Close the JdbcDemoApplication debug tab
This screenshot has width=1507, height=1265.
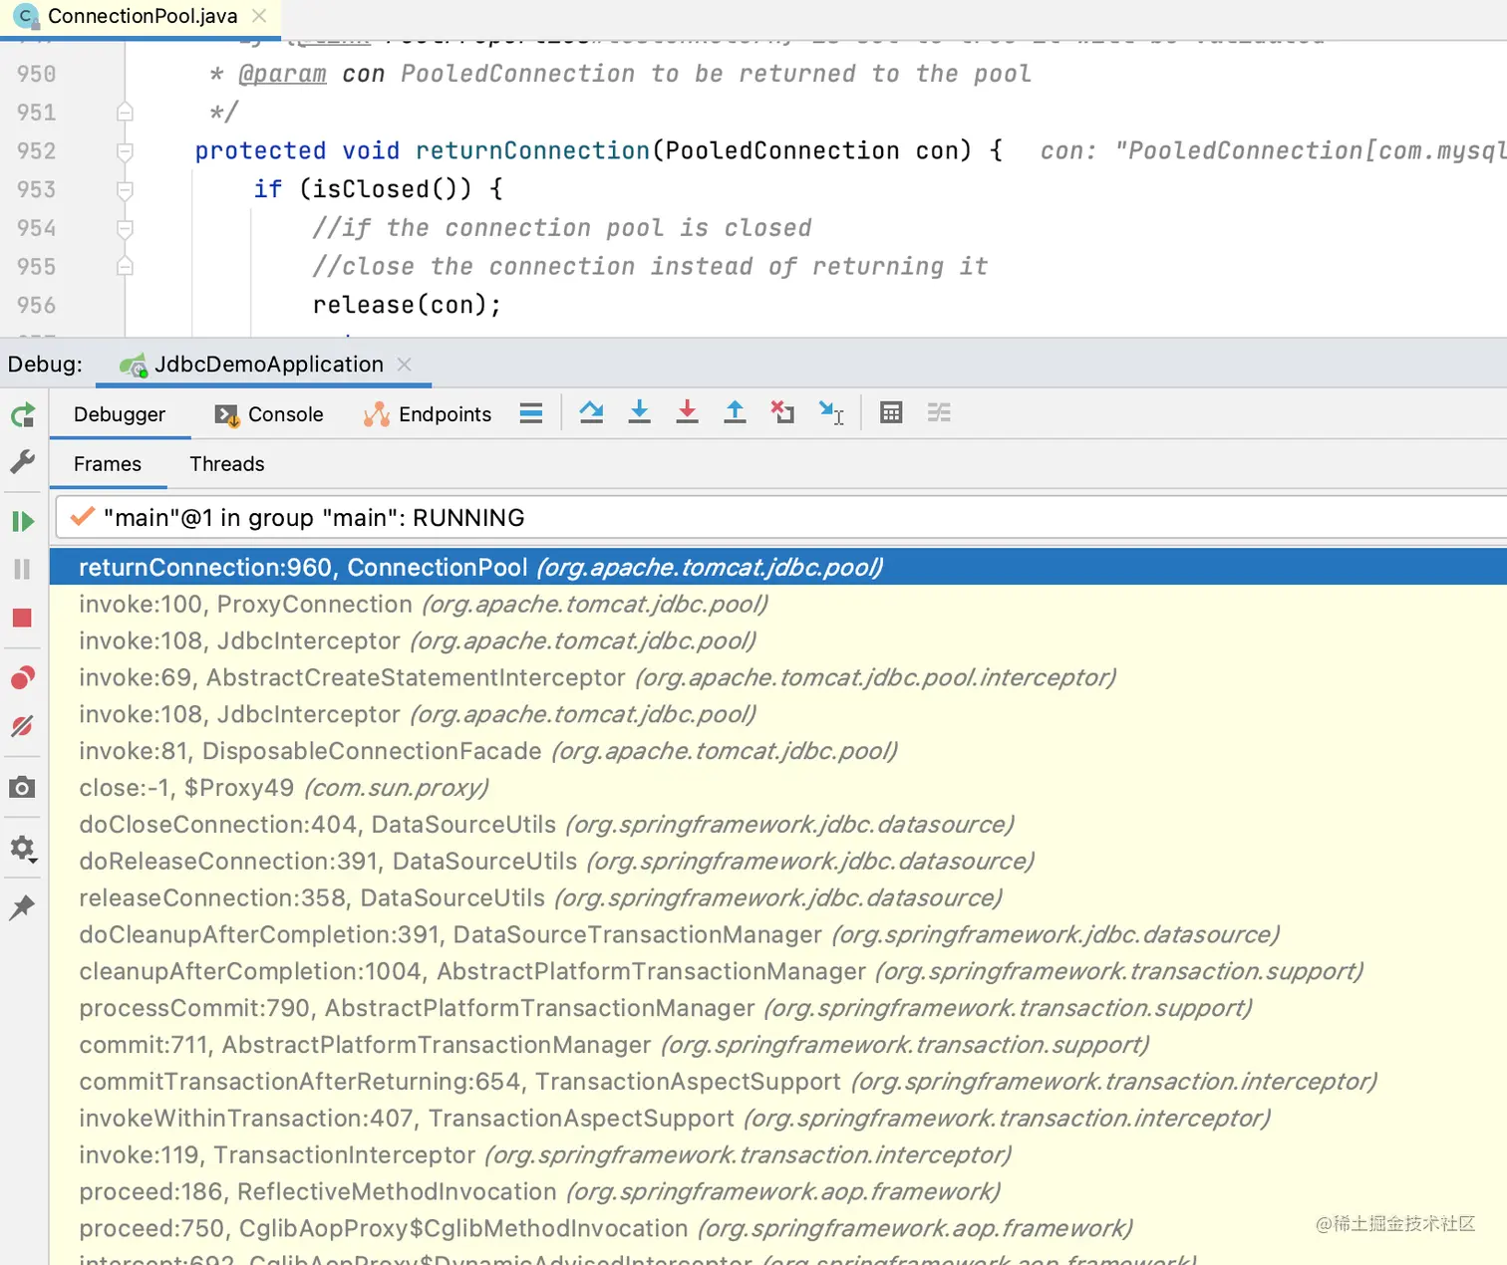coord(405,365)
